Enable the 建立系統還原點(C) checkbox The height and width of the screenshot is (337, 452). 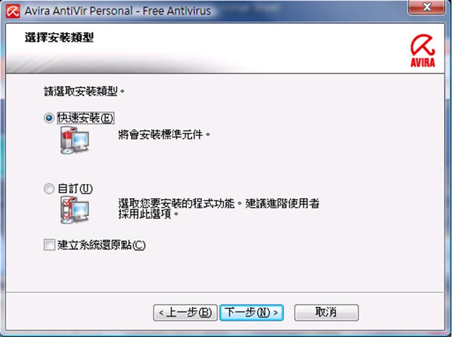pos(49,245)
